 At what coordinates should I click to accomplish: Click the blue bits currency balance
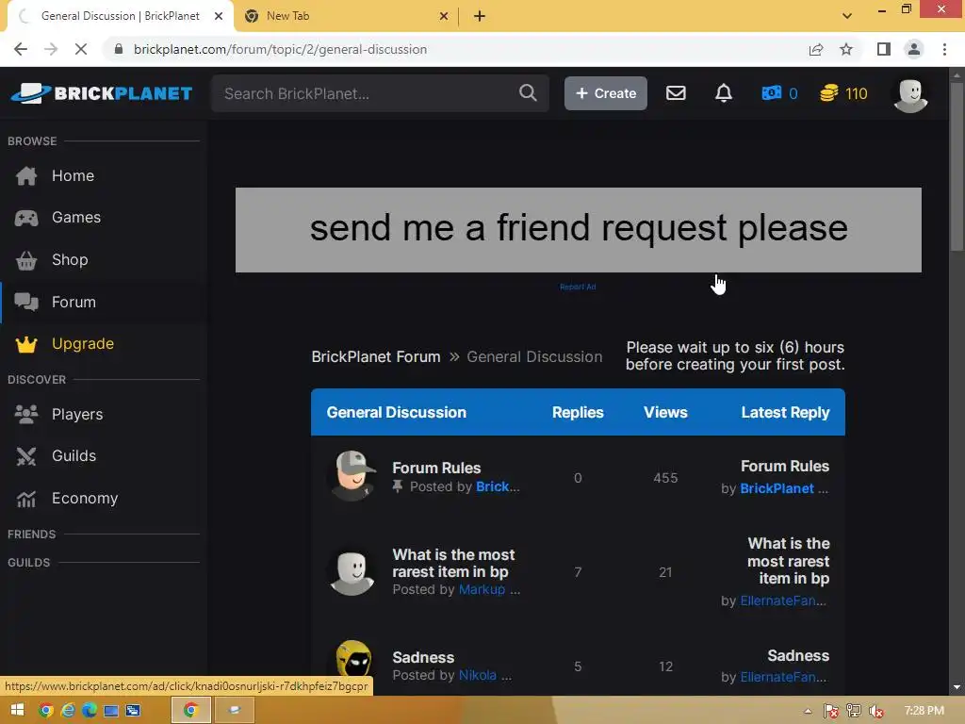coord(779,93)
